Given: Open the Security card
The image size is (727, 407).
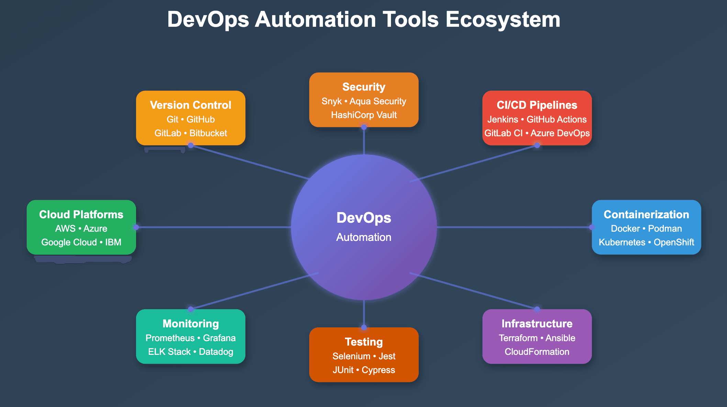Looking at the screenshot, I should pyautogui.click(x=364, y=100).
